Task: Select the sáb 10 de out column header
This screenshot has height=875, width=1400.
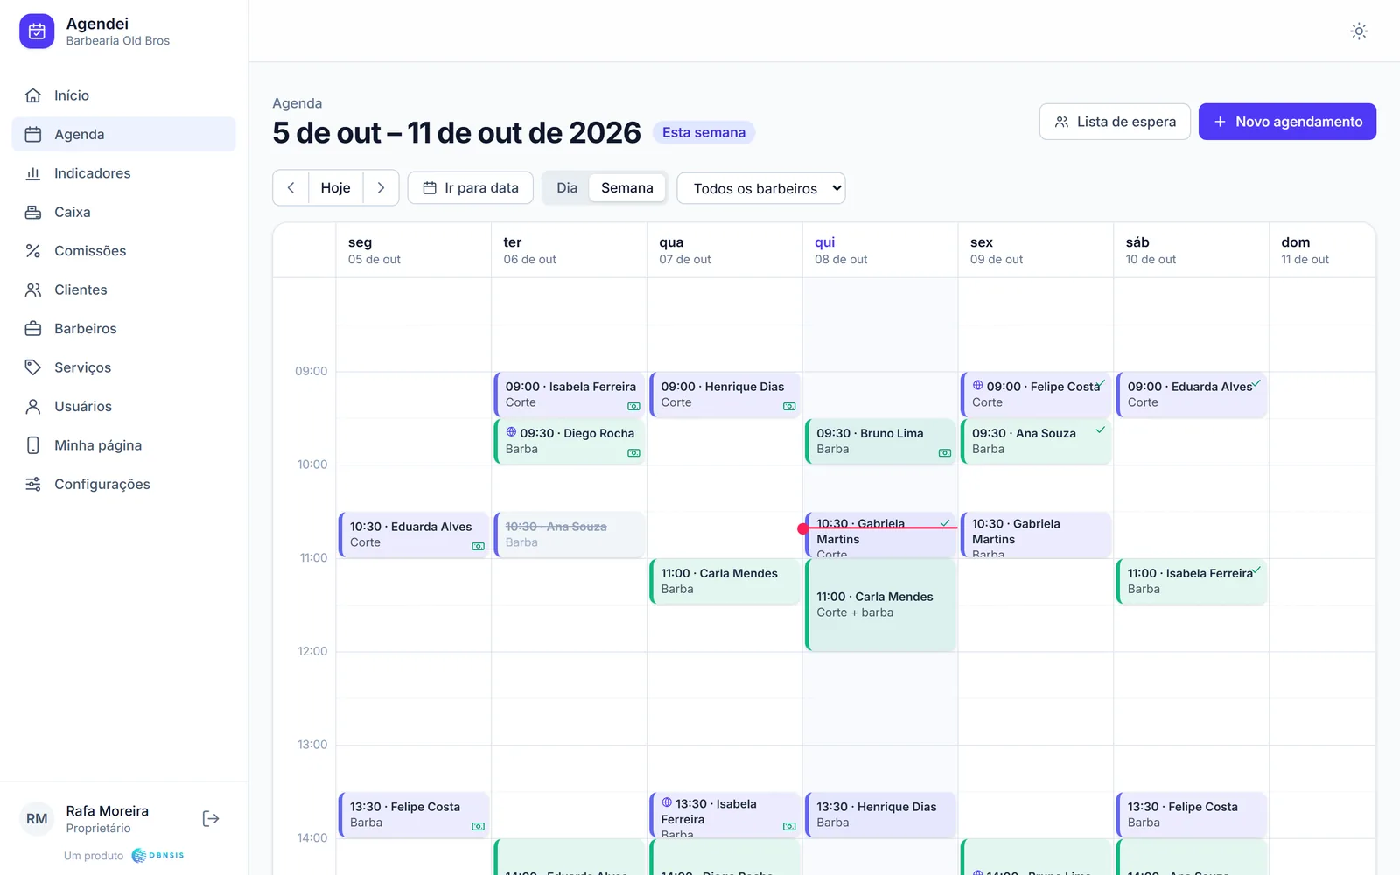Action: tap(1192, 250)
